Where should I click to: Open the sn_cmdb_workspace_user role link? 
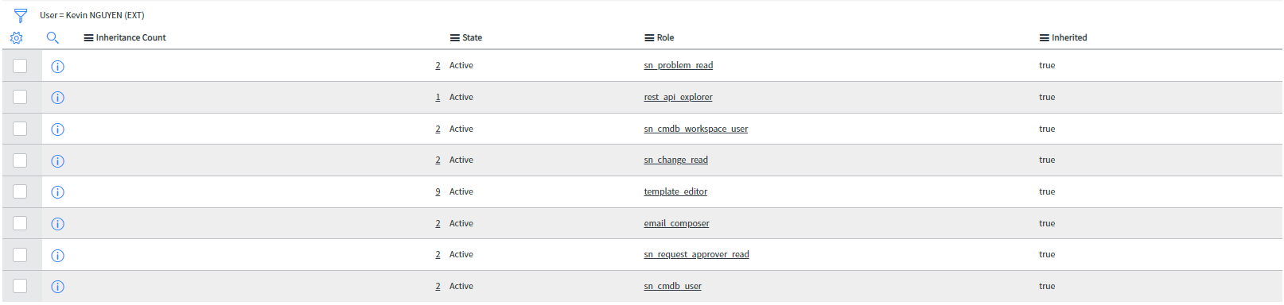[x=695, y=129]
